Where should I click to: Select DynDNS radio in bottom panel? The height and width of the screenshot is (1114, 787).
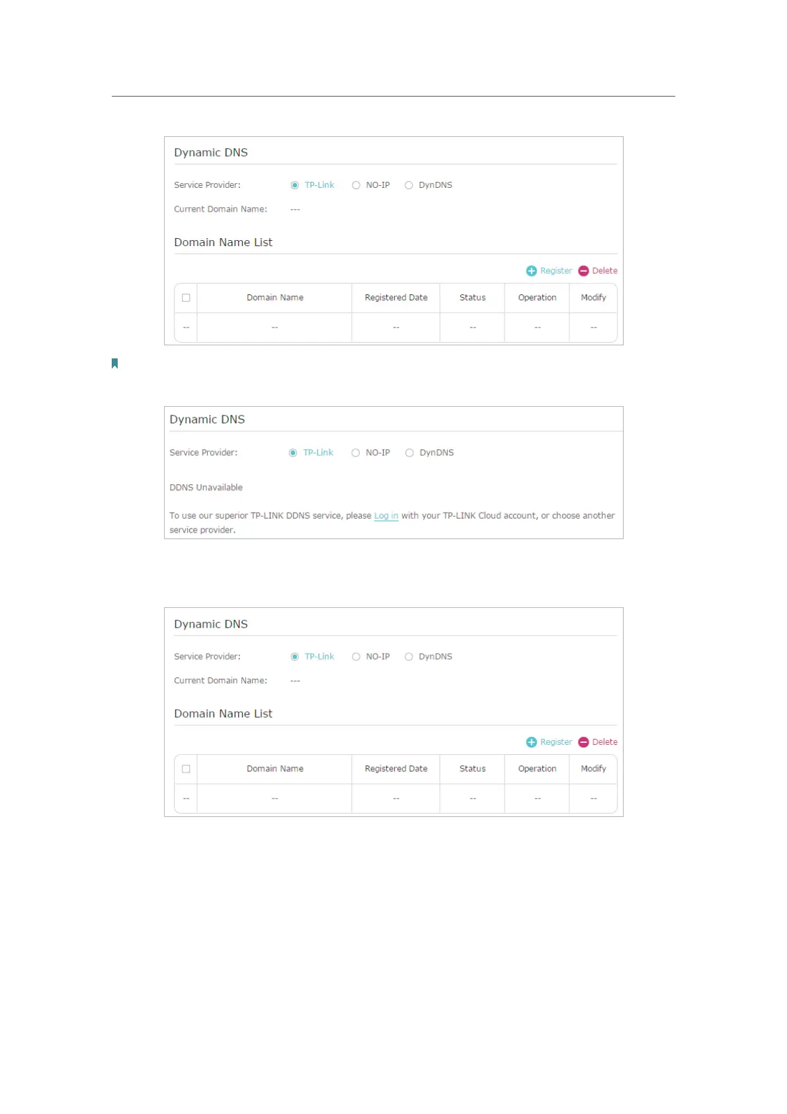pos(409,657)
